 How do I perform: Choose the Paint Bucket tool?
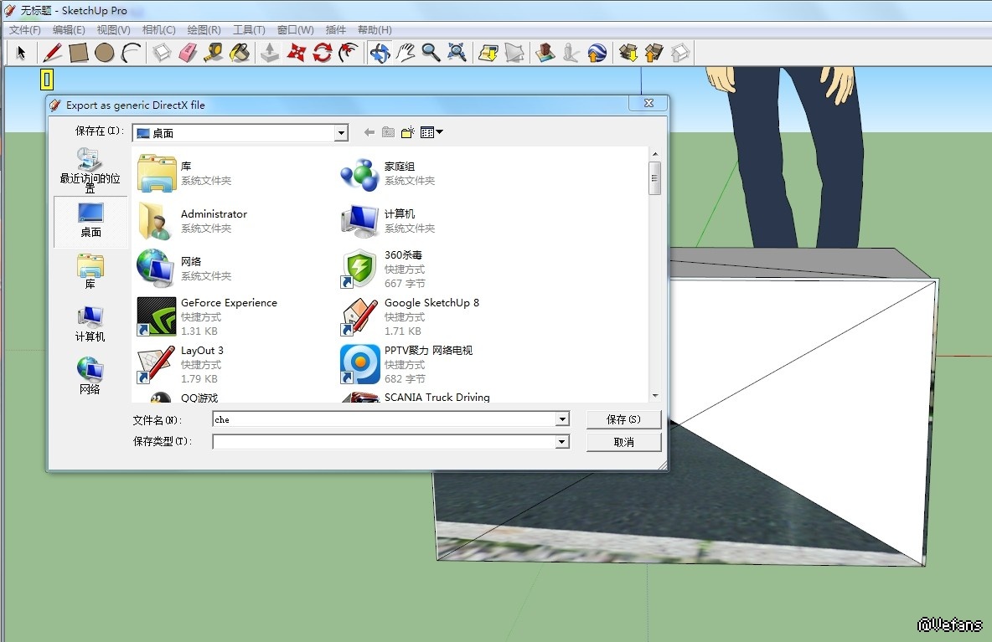240,53
